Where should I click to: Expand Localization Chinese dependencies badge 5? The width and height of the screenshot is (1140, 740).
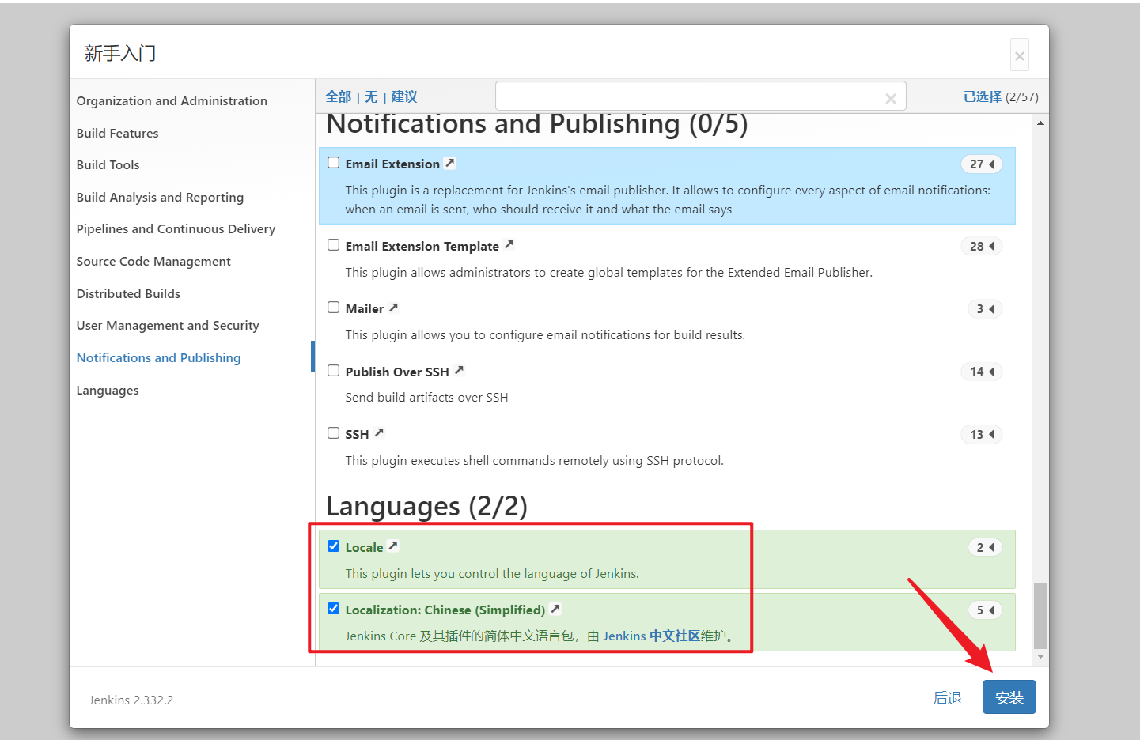985,610
